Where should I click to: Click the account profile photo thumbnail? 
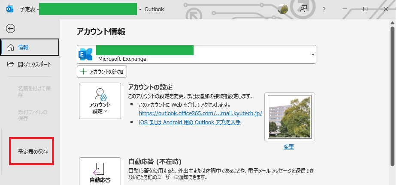coord(290,116)
